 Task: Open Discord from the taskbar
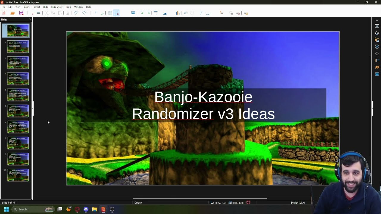click(x=86, y=209)
